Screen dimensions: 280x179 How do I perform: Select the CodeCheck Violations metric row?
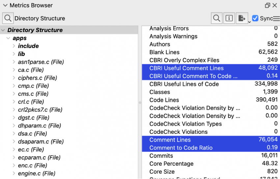pyautogui.click(x=211, y=132)
